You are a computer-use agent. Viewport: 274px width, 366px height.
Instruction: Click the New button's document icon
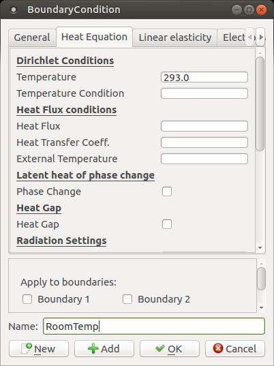tap(27, 348)
